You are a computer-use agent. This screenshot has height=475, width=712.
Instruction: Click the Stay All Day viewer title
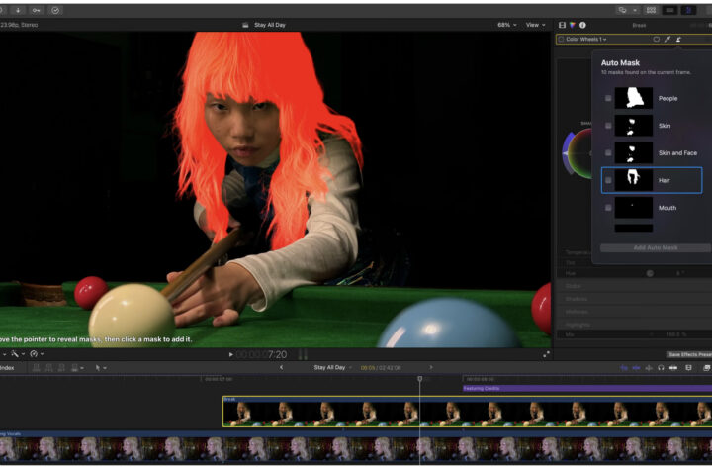[x=270, y=25]
